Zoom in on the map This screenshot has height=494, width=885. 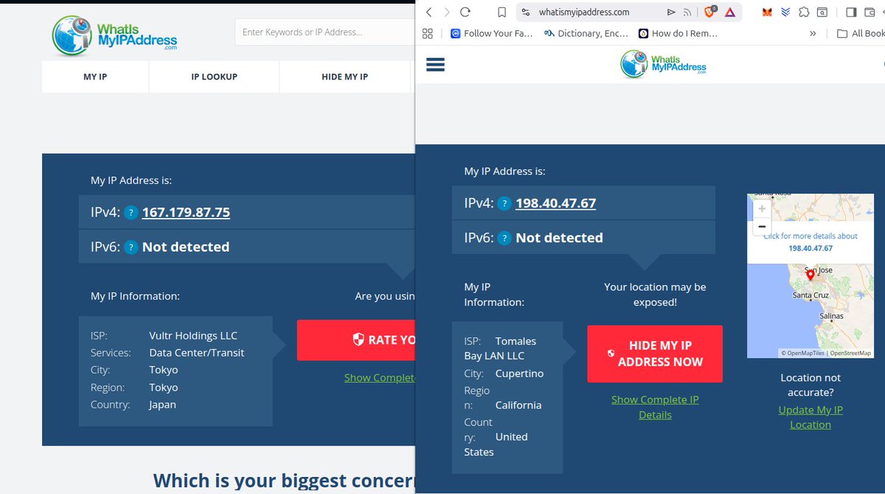tap(762, 208)
